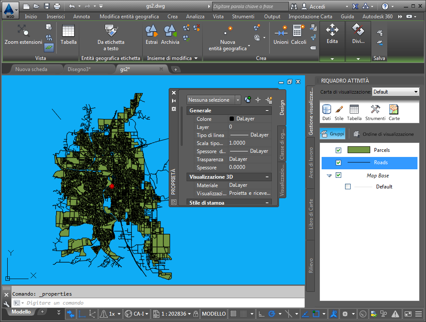The image size is (426, 322).
Task: Uncheck the Parcels layer checkbox
Action: (x=339, y=150)
